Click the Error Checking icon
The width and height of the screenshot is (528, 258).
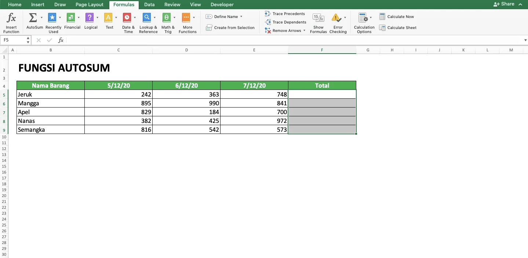(x=336, y=18)
